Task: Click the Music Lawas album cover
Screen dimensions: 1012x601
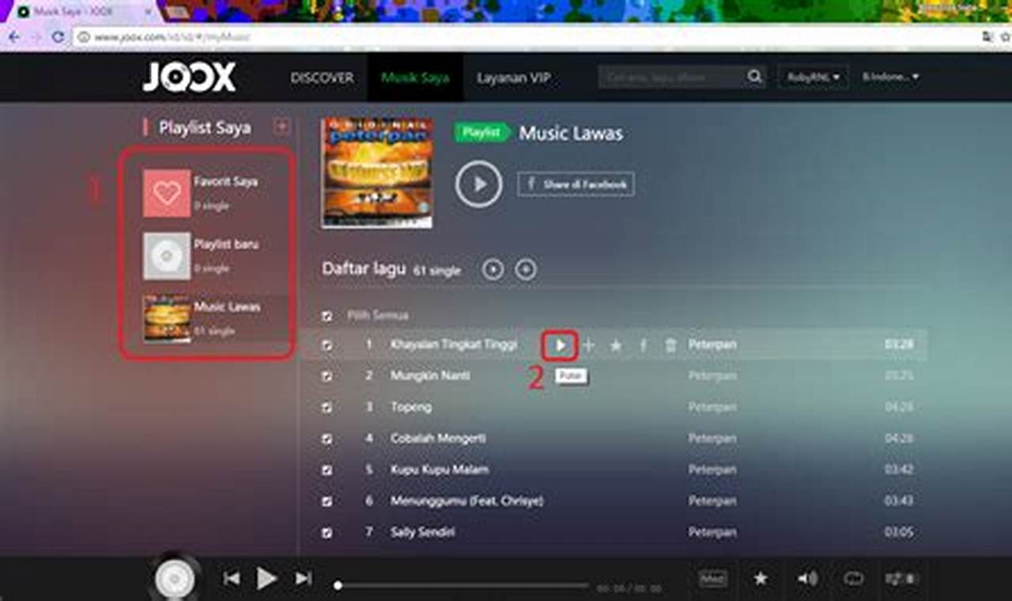Action: (x=377, y=173)
